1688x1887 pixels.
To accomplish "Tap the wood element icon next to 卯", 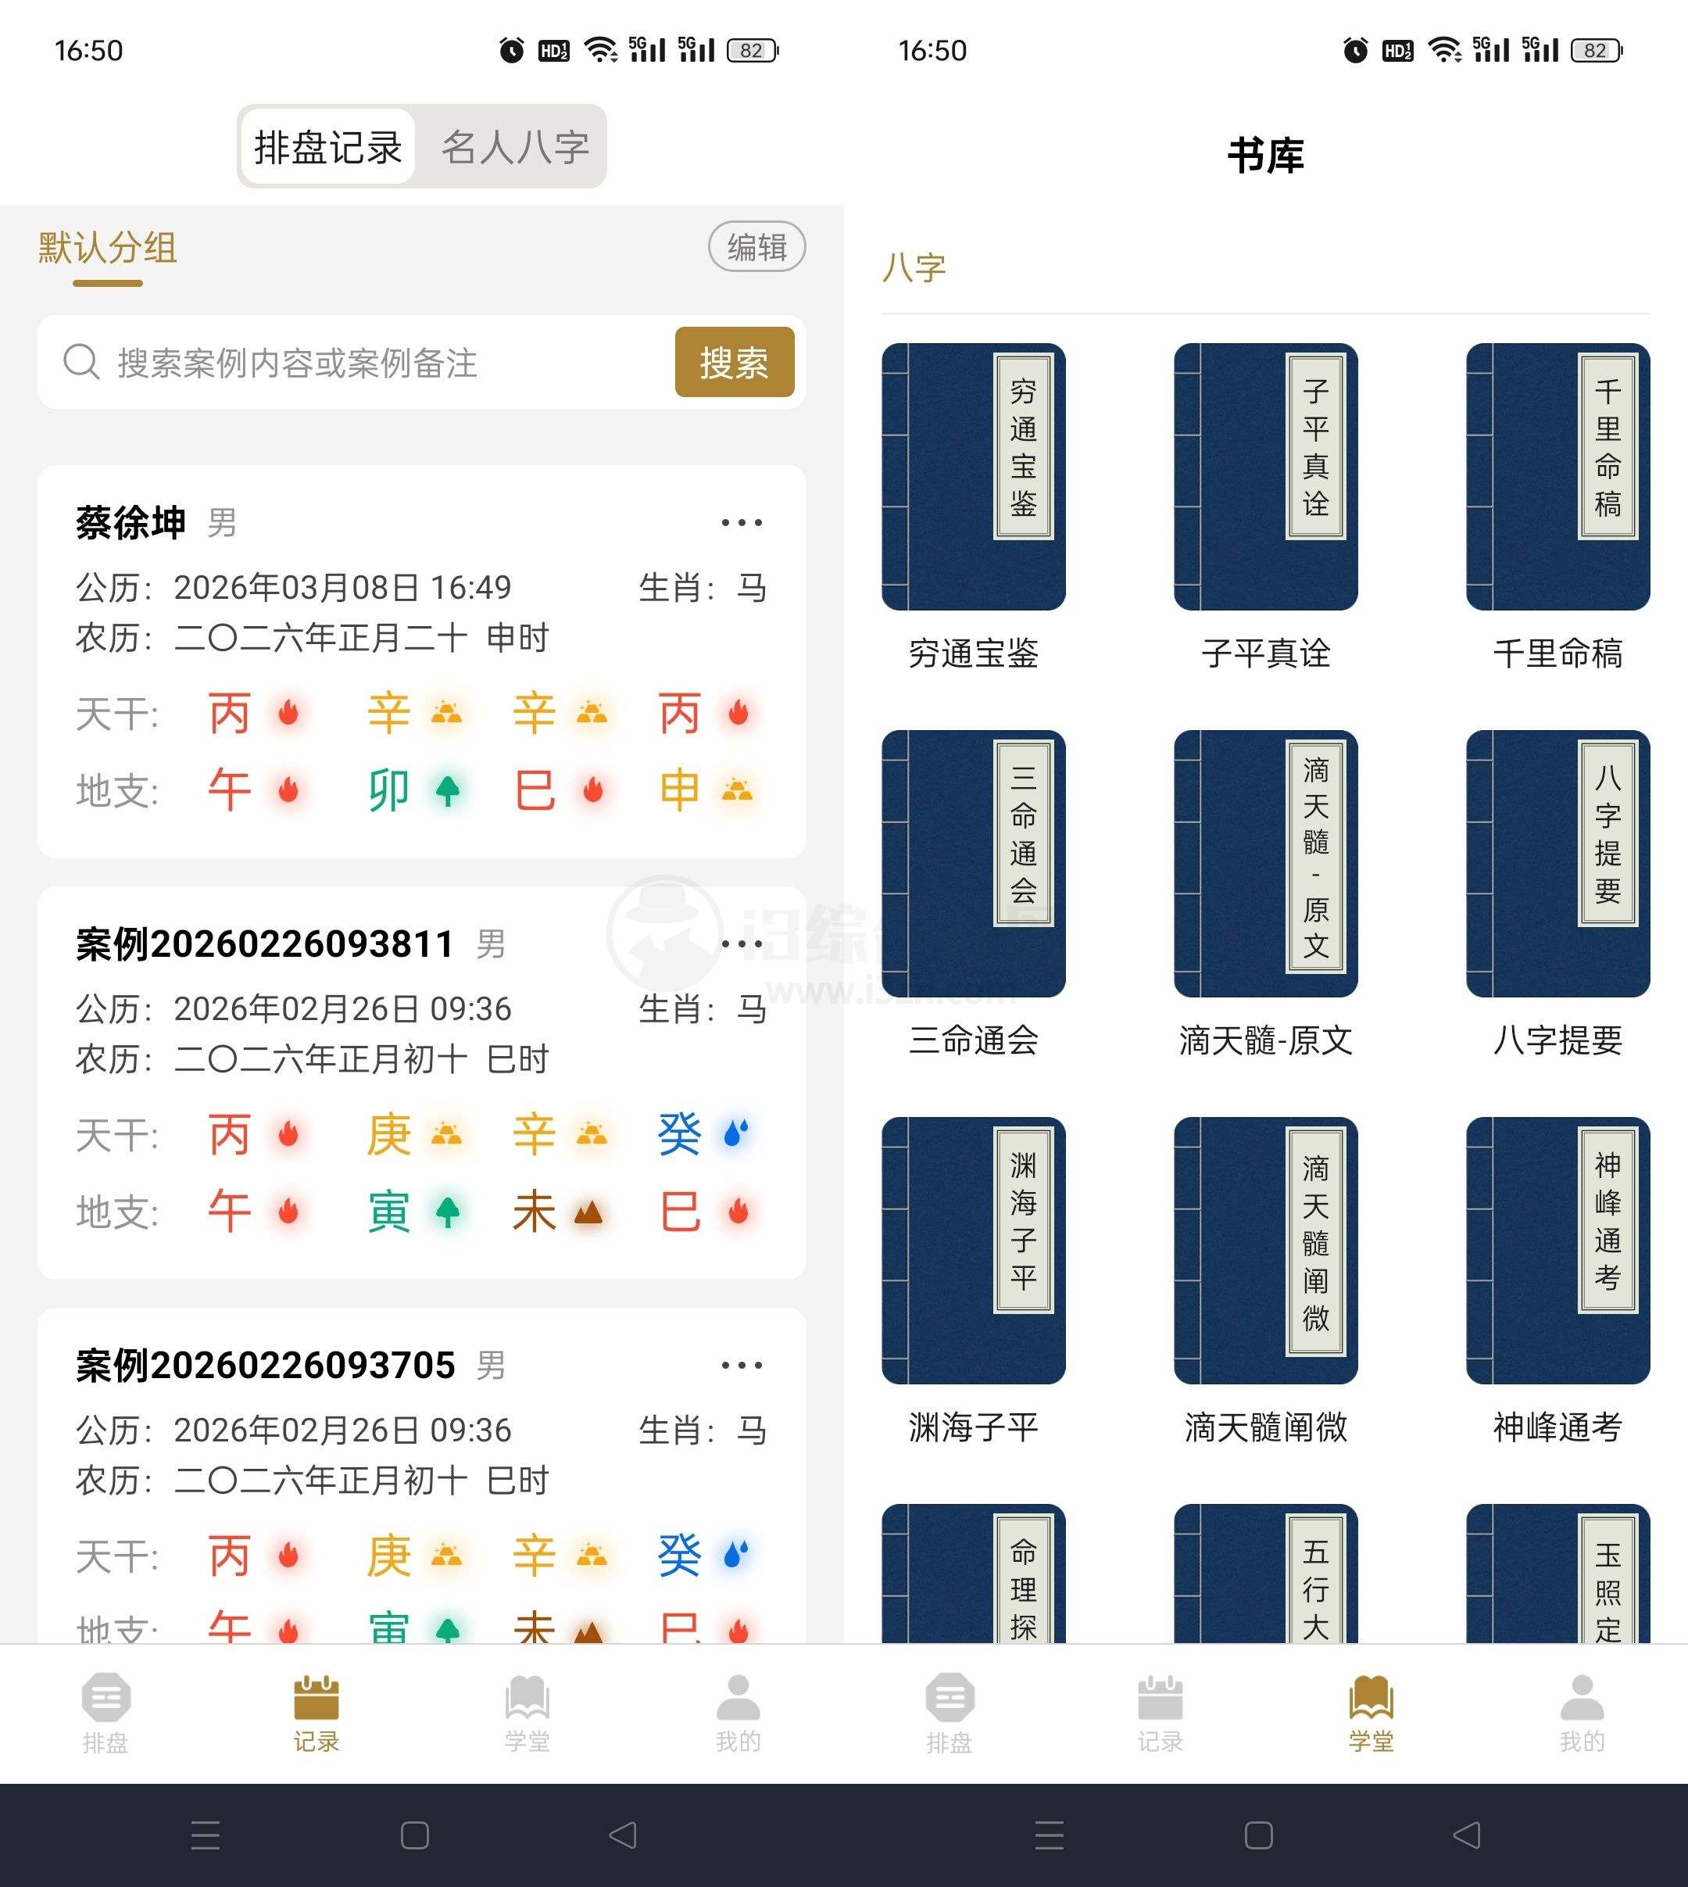I will click(448, 791).
